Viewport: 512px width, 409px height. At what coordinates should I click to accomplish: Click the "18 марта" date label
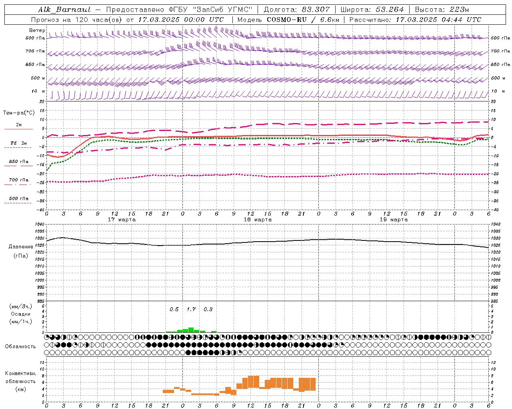(258, 220)
